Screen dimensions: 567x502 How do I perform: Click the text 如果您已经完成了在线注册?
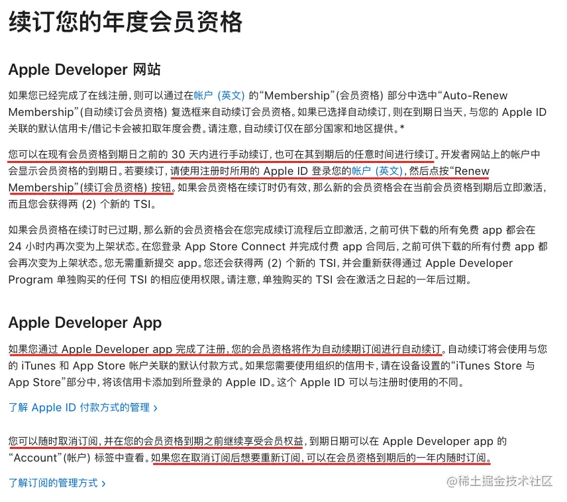point(68,95)
